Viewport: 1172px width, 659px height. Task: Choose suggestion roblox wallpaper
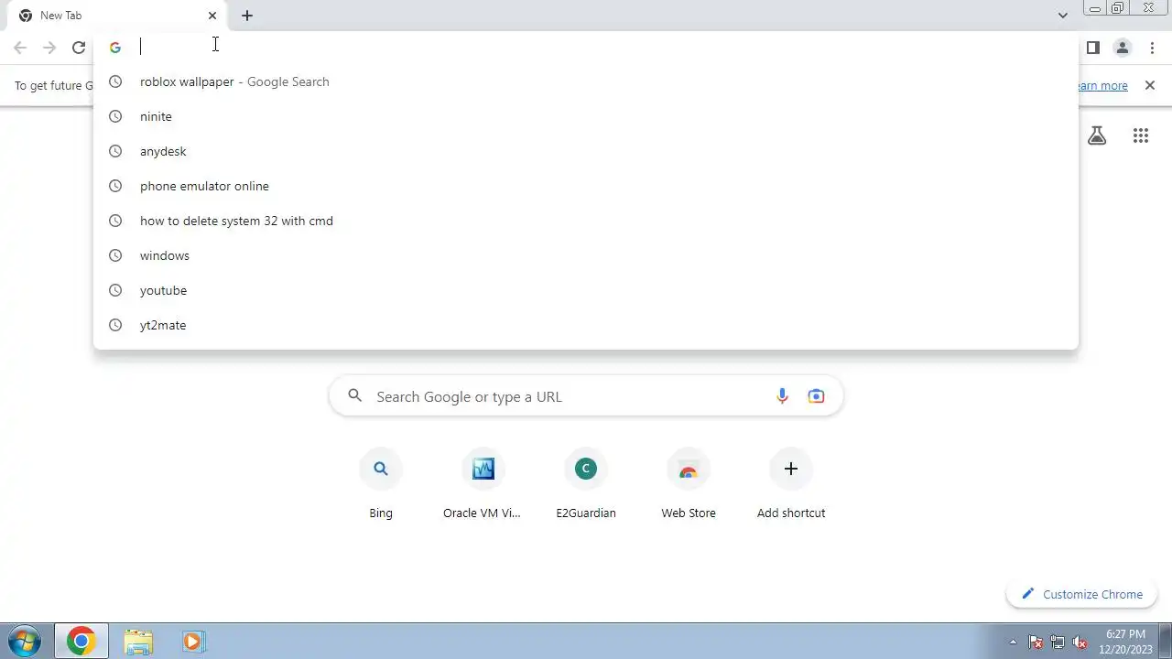(586, 81)
